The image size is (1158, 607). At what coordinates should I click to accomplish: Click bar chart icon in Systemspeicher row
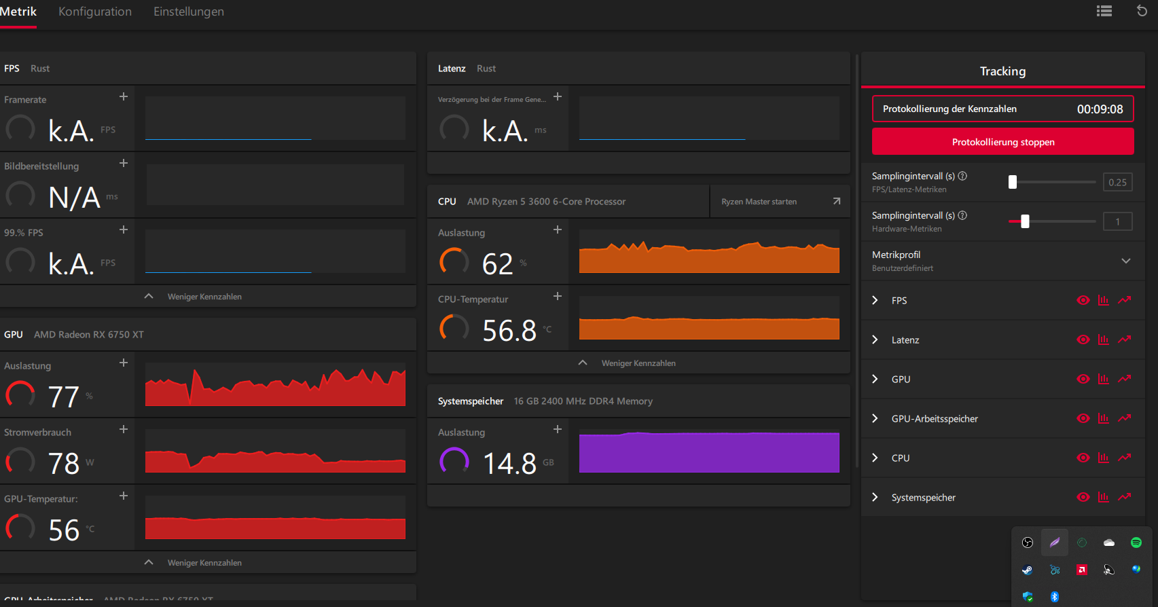[x=1104, y=497]
